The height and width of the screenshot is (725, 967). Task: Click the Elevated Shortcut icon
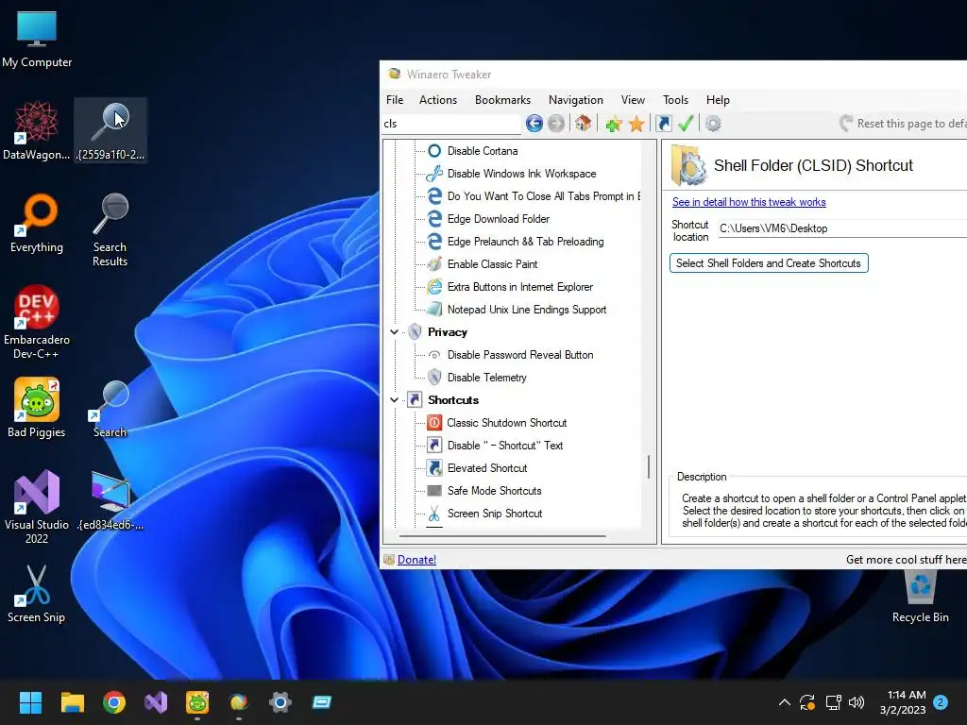(434, 468)
